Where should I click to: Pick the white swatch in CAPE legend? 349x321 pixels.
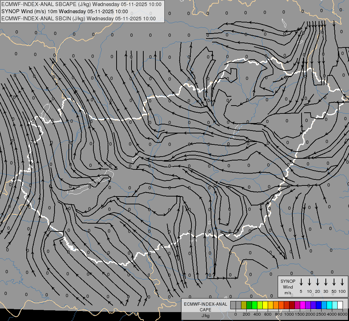tap(340, 305)
